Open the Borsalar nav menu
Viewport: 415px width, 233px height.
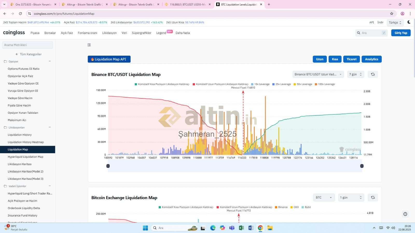(50, 33)
